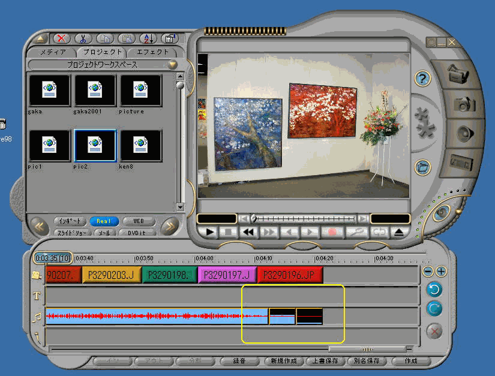Screen dimensions: 495x376
Task: Click the scissors cut icon
Action: point(82,38)
